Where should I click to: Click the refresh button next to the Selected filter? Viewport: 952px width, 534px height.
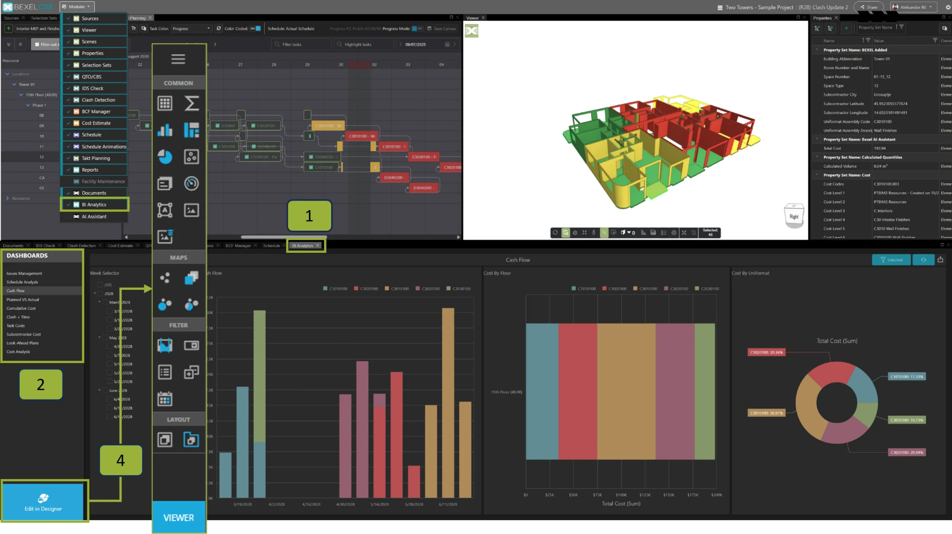923,260
